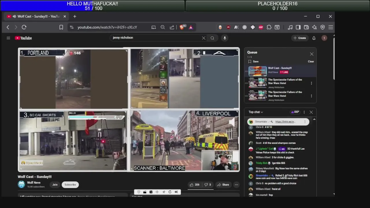Click the zoom magnifier in the address bar
The height and width of the screenshot is (208, 370).
(x=163, y=27)
